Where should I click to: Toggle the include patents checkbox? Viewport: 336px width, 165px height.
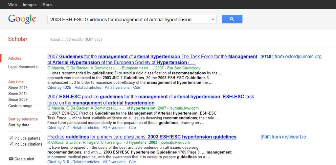pos(11,138)
